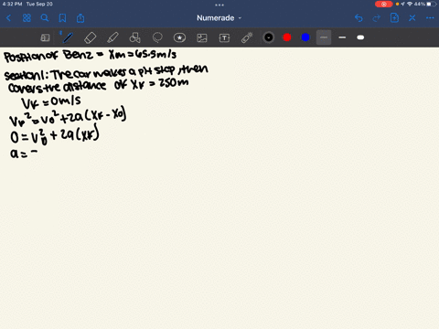Choose the red pen color
Screen dimensions: 439x329
pyautogui.click(x=287, y=37)
